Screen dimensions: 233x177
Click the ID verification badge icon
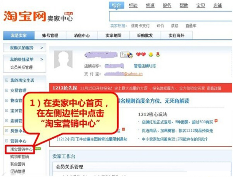(127, 55)
